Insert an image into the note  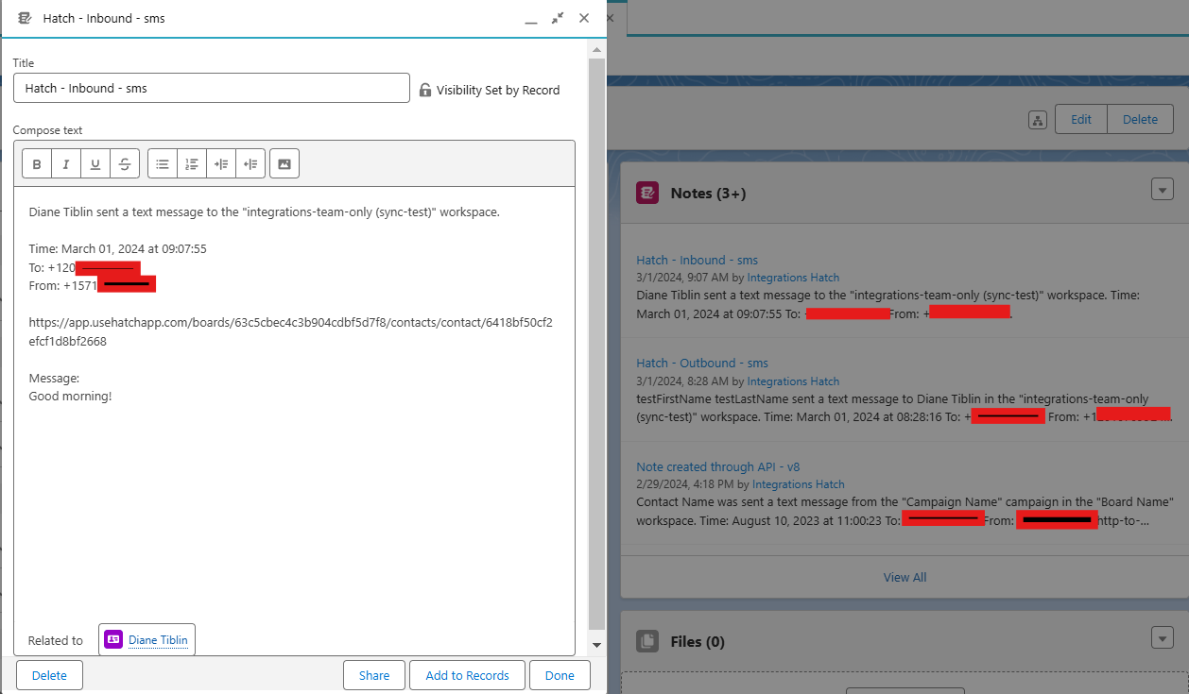tap(284, 164)
